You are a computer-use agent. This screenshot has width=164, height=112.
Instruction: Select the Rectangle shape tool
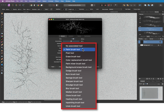[x=2, y=65]
